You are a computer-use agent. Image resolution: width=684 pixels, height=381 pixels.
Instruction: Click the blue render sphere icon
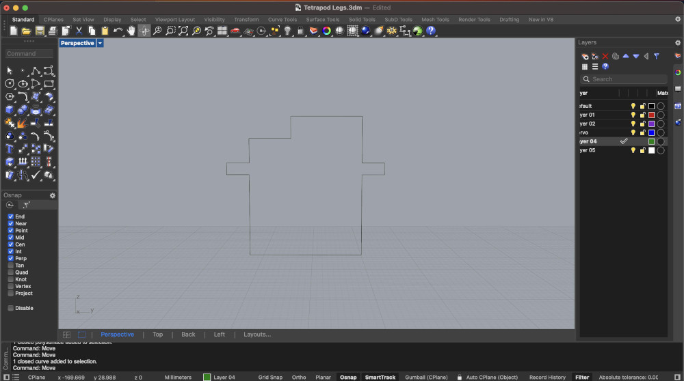365,31
